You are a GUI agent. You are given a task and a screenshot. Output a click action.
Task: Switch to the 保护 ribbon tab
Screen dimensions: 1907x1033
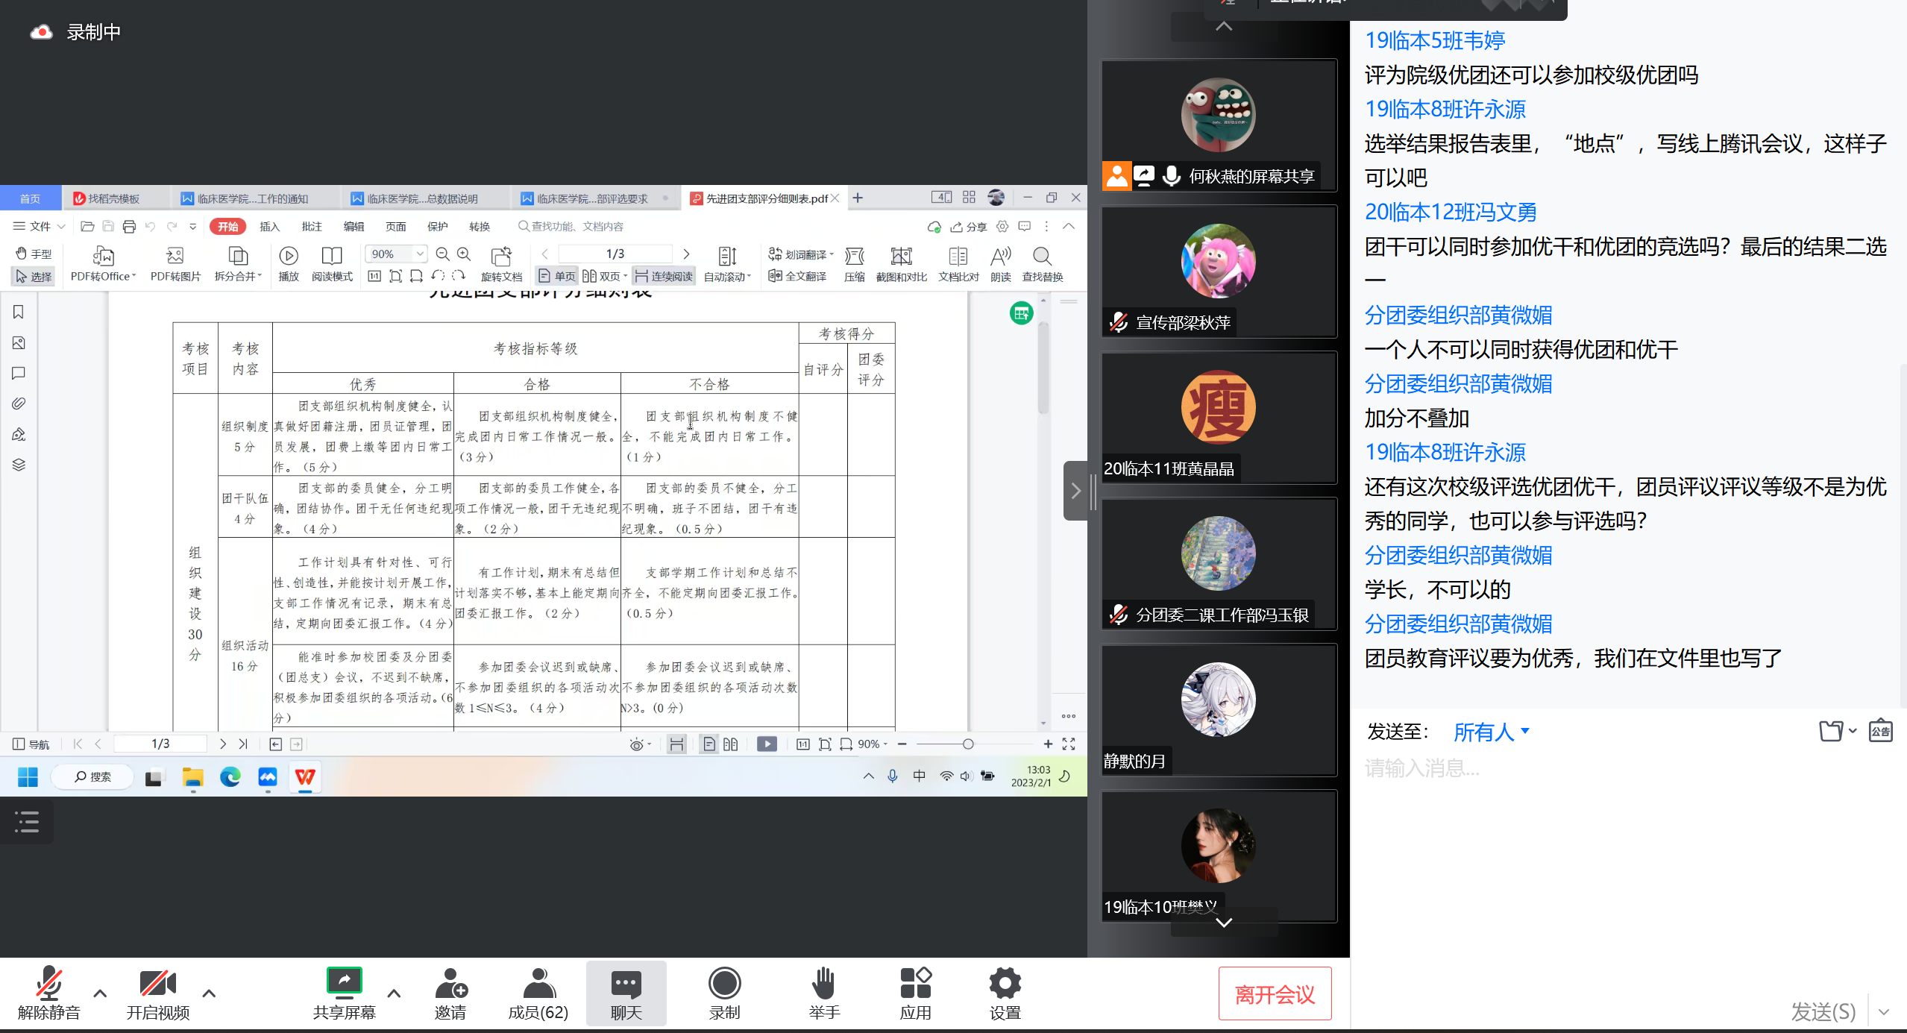(437, 227)
